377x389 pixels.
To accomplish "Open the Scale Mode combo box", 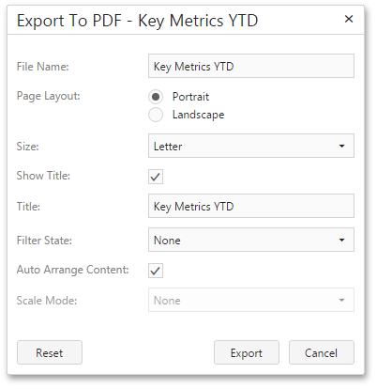I will pos(251,300).
